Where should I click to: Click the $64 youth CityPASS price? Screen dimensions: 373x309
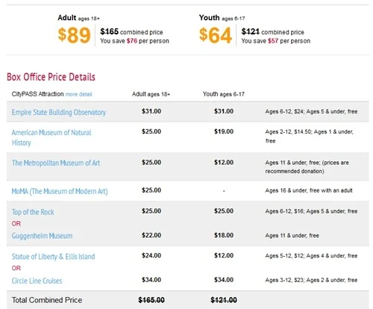coord(216,35)
